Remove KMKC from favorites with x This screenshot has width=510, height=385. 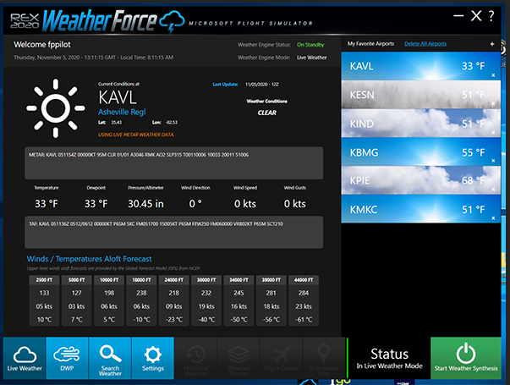click(493, 218)
